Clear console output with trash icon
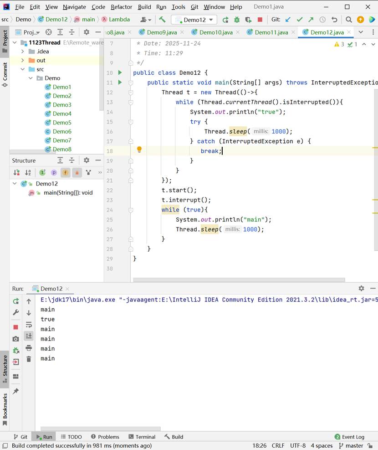Viewport: 378px width, 450px height. (x=29, y=359)
